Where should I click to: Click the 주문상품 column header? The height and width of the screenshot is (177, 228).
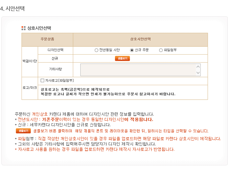[x=47, y=39]
